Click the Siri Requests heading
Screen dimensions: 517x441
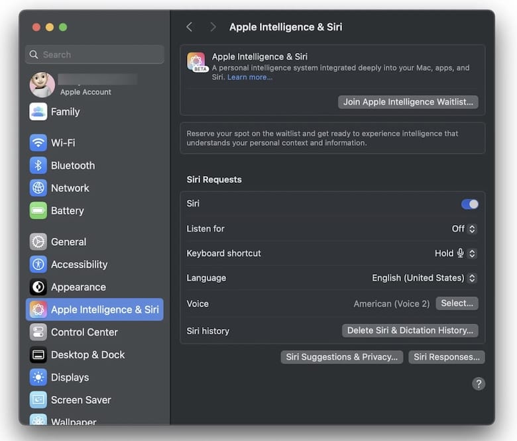214,179
